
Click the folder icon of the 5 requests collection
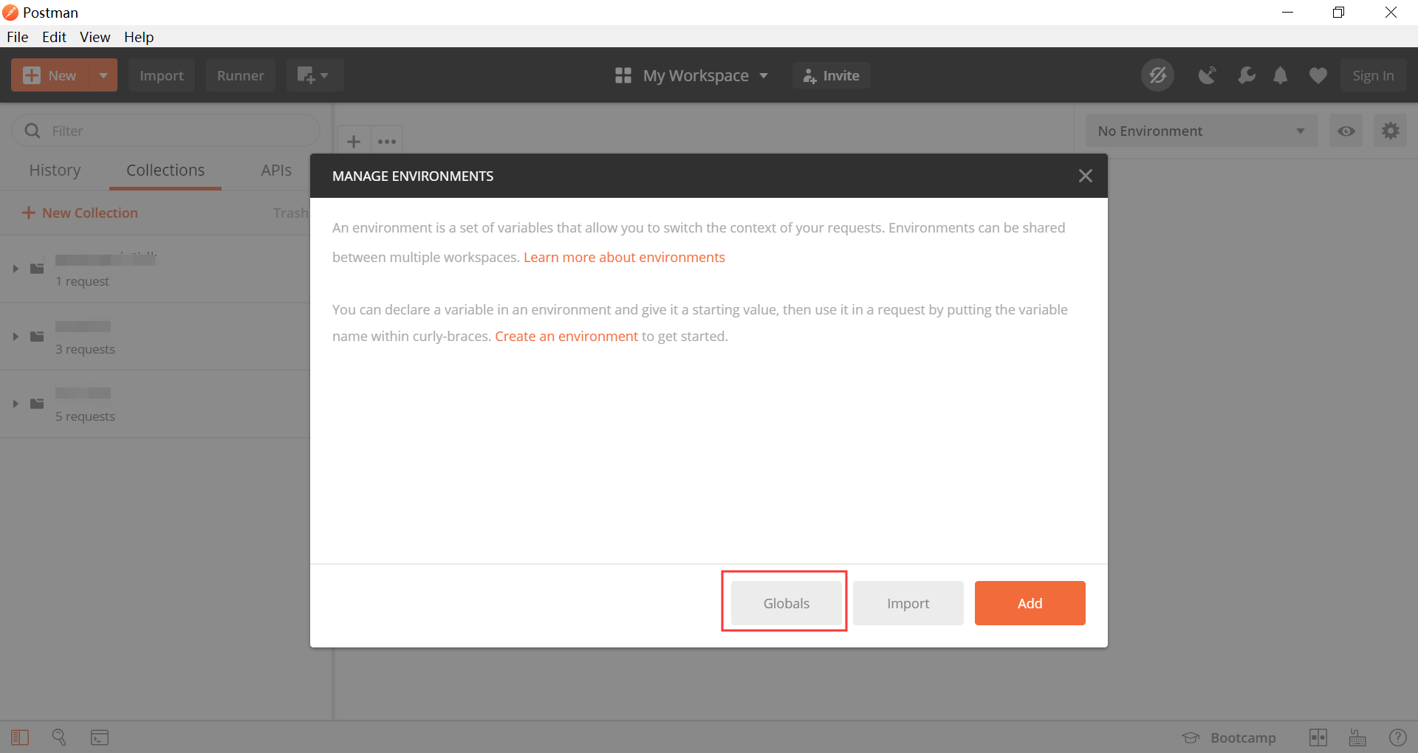(37, 404)
